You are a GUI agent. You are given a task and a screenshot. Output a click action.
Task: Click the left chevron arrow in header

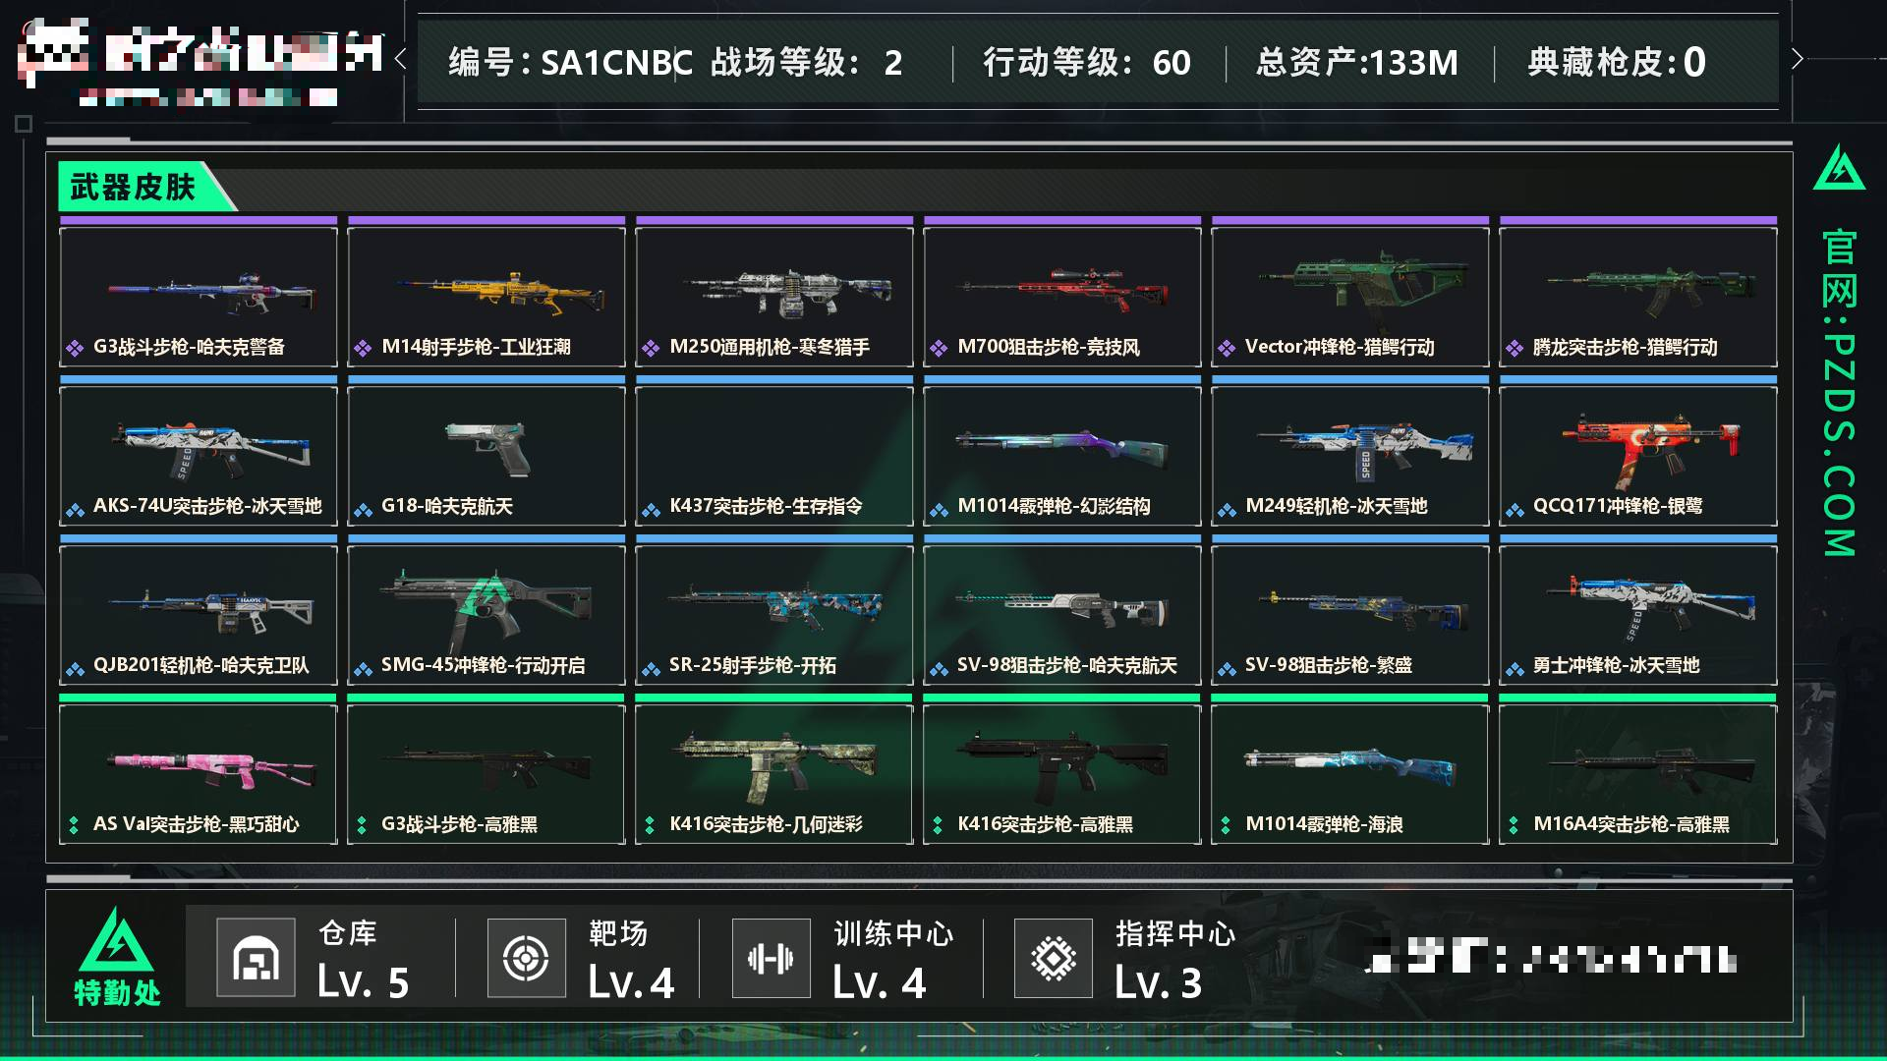400,59
